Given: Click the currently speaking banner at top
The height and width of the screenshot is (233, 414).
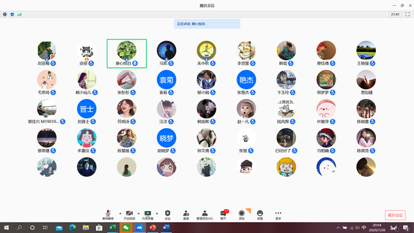Looking at the screenshot, I should 207,24.
